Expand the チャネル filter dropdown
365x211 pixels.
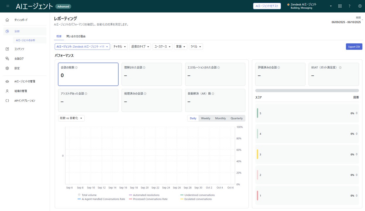120,47
